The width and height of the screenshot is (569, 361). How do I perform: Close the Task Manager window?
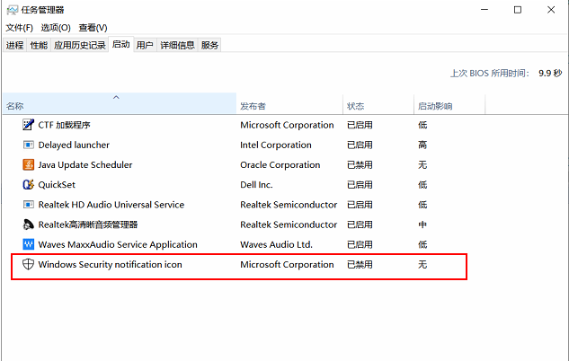point(551,10)
